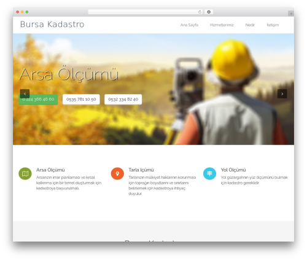Open a new browser tab with plus
Screen dimensions: 307x260
(291, 14)
